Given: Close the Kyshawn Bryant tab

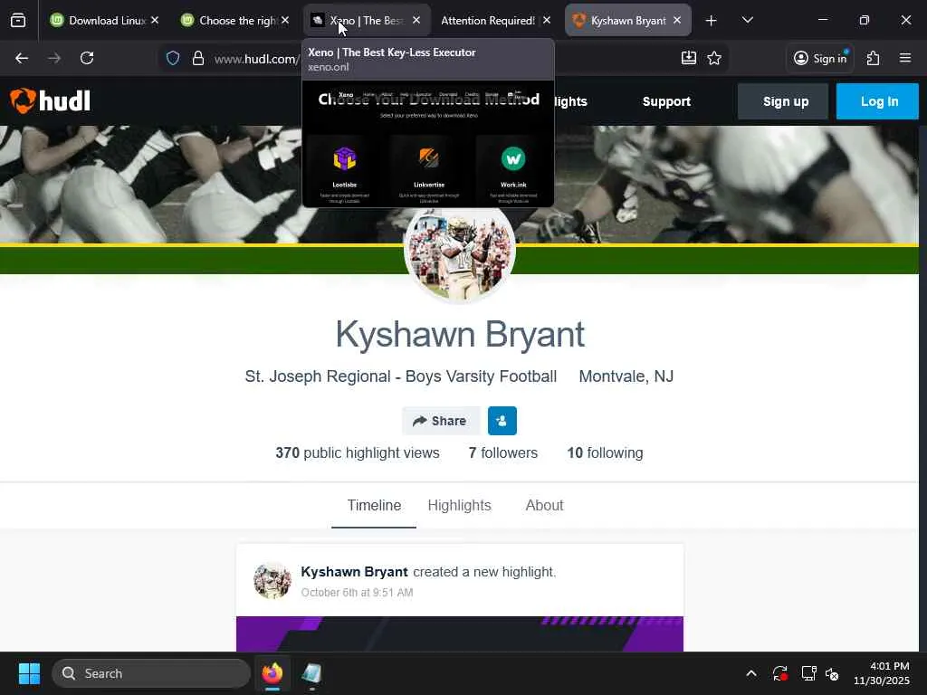Looking at the screenshot, I should (677, 20).
